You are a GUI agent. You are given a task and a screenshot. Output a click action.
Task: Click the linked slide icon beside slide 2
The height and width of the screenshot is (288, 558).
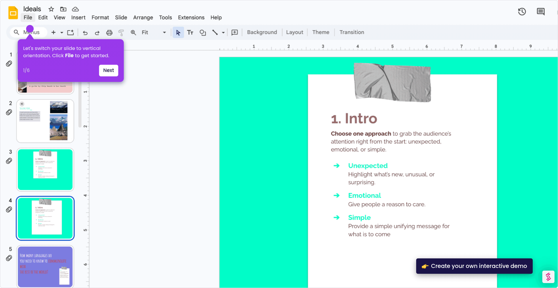[9, 112]
